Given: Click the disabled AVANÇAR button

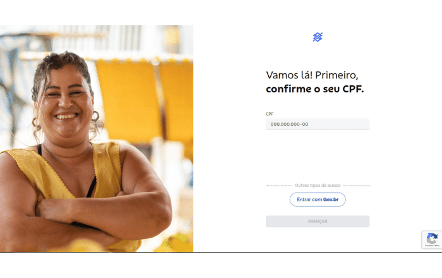Looking at the screenshot, I should [318, 221].
